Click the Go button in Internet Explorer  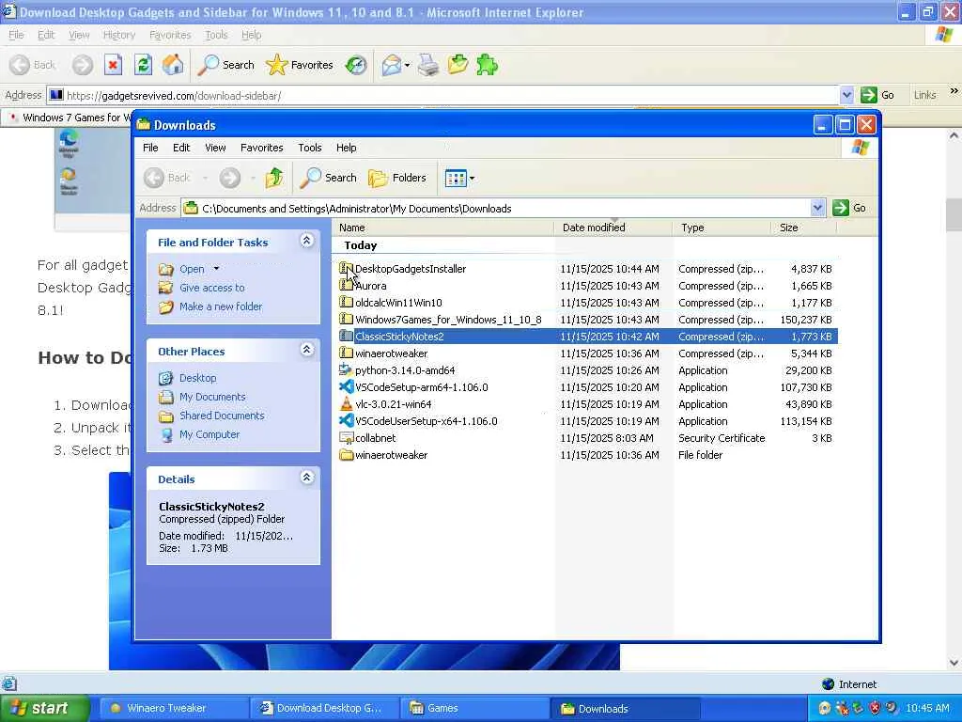point(877,95)
